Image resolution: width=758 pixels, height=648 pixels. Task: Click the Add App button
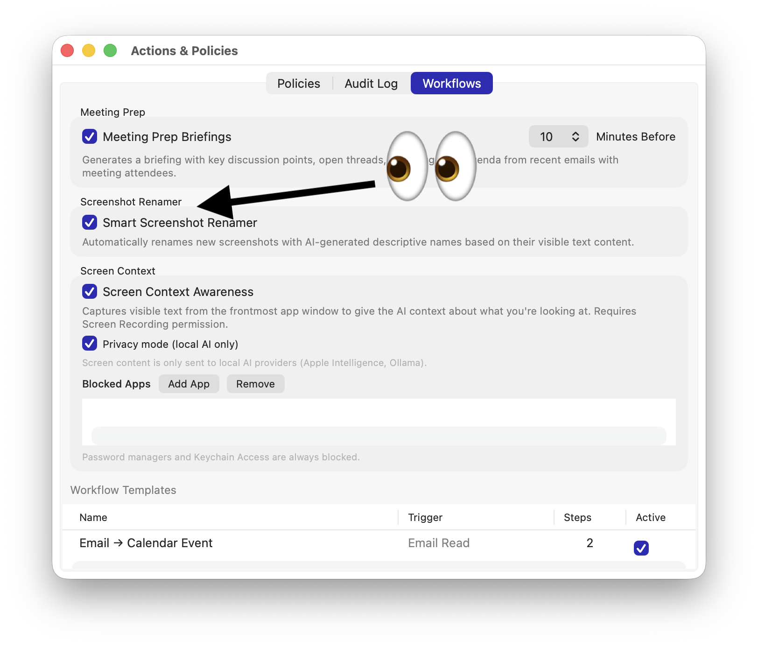189,384
